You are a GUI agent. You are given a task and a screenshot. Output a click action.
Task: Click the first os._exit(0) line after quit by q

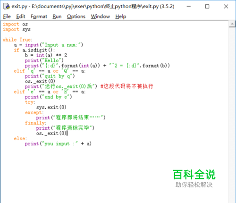tap(40, 81)
